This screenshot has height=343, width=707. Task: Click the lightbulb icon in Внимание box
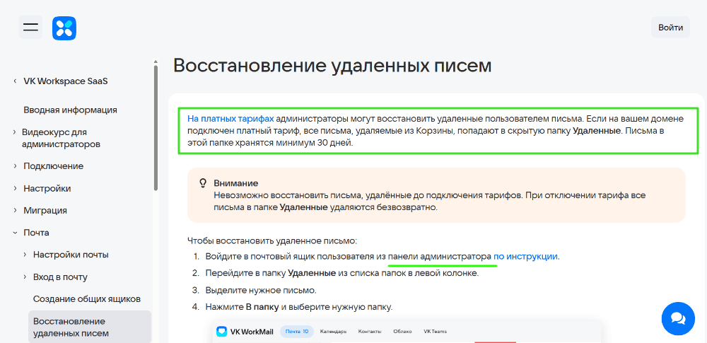(x=204, y=183)
